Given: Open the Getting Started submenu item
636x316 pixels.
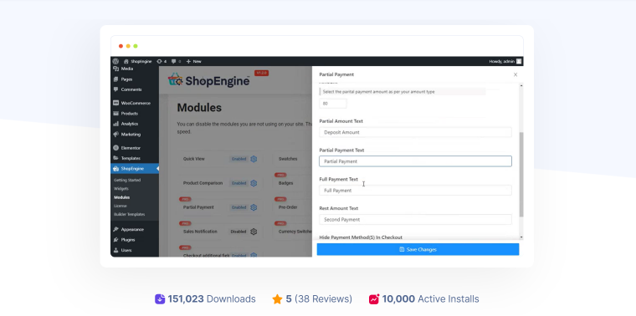Looking at the screenshot, I should pyautogui.click(x=127, y=180).
